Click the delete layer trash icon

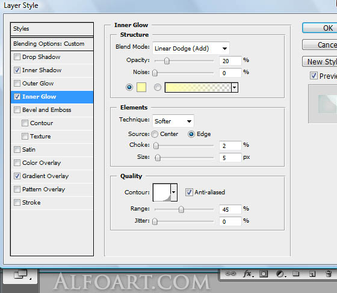point(329,274)
